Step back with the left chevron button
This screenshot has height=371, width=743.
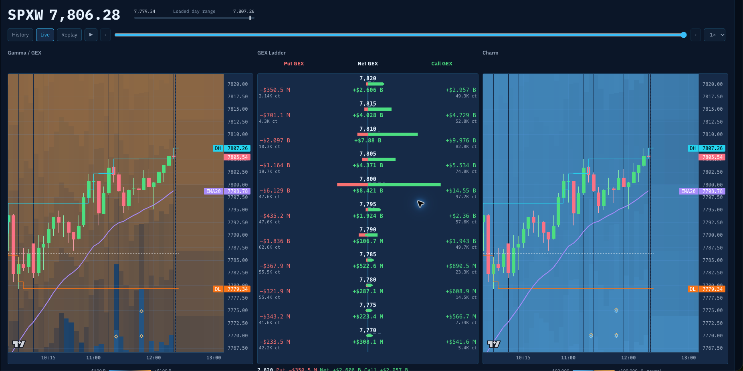pyautogui.click(x=105, y=35)
